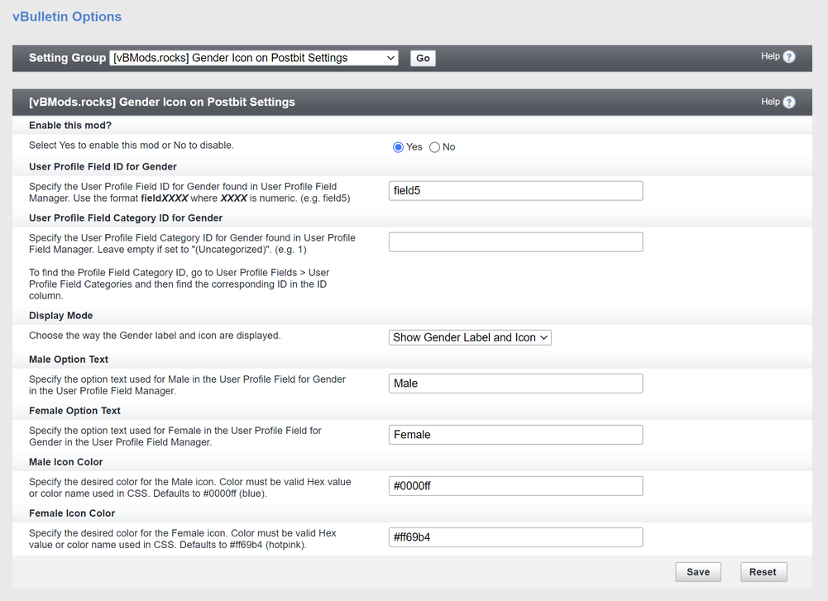Click the 'Enable this mod?' label
Image resolution: width=828 pixels, height=601 pixels.
[70, 126]
